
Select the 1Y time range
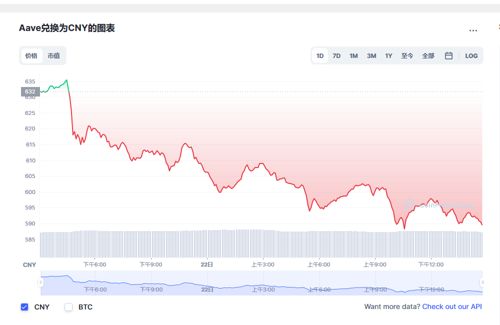coord(388,56)
